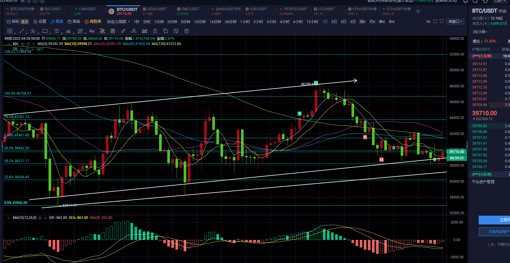The image size is (510, 263).
Task: Hide the TD indicator using eye icon
Action: pos(22,49)
